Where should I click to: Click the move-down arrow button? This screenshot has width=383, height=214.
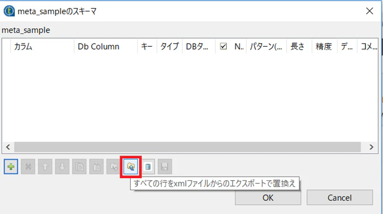[x=62, y=167]
